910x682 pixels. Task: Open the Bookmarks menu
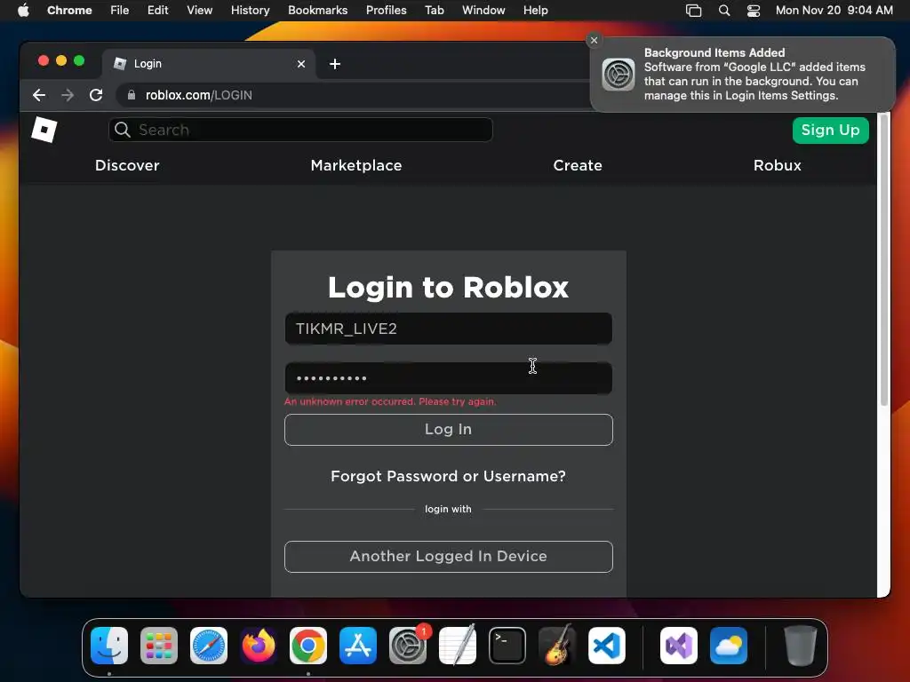(317, 10)
